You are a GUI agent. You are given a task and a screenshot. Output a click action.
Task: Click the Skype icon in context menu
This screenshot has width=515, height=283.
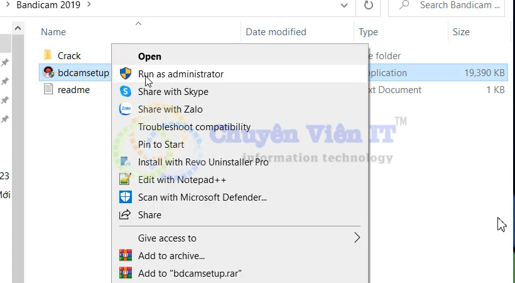(126, 92)
